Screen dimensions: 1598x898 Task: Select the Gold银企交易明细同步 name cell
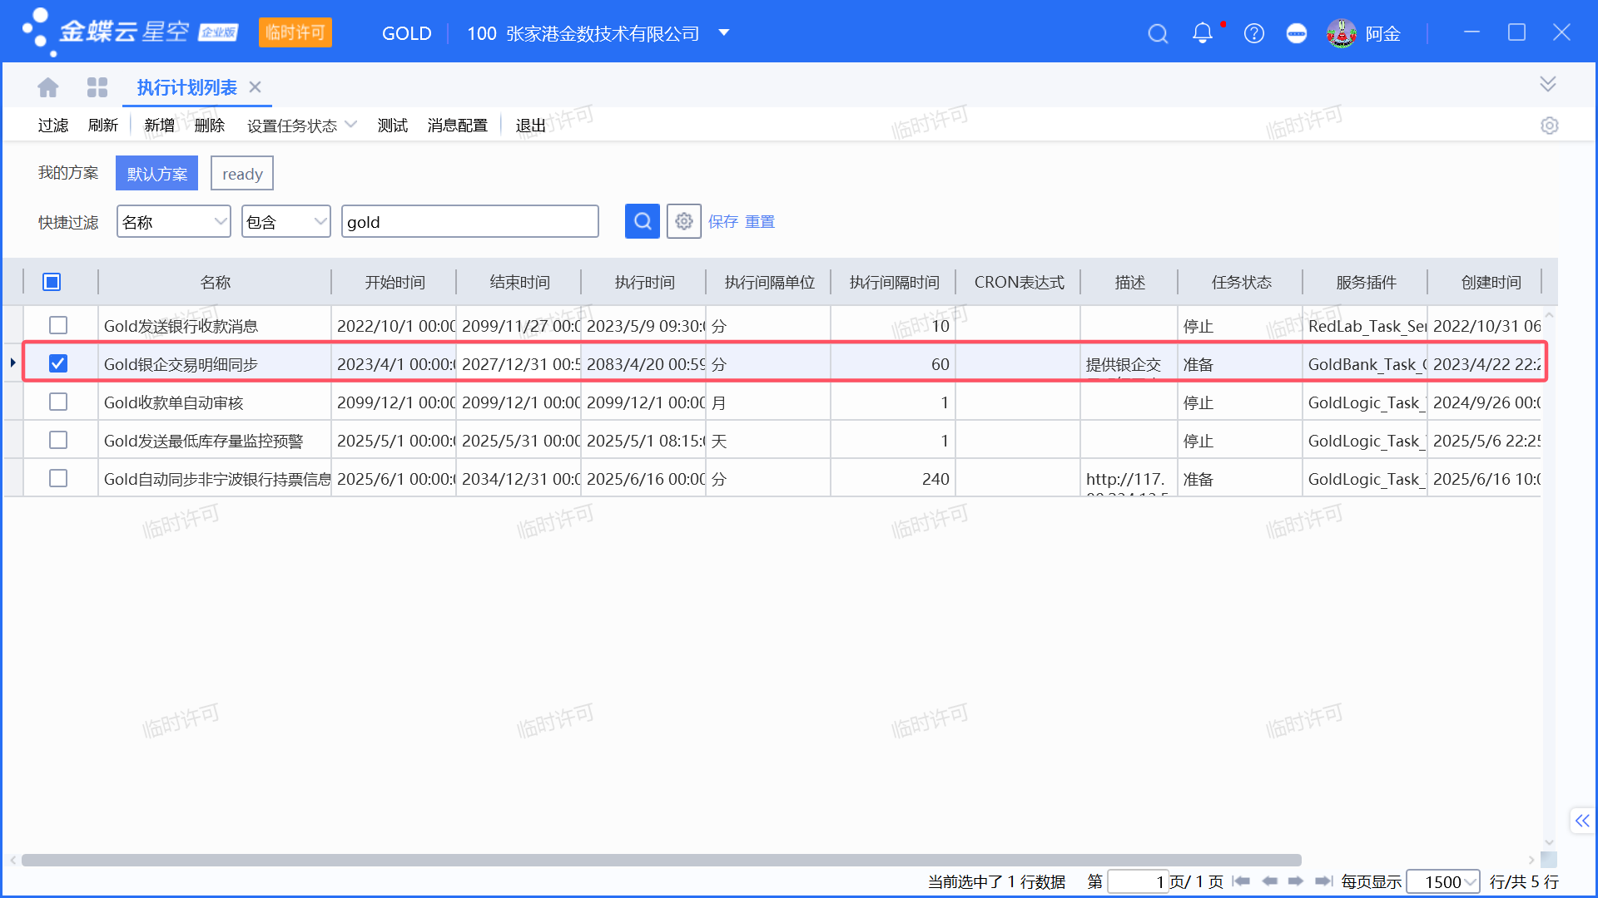coord(215,364)
